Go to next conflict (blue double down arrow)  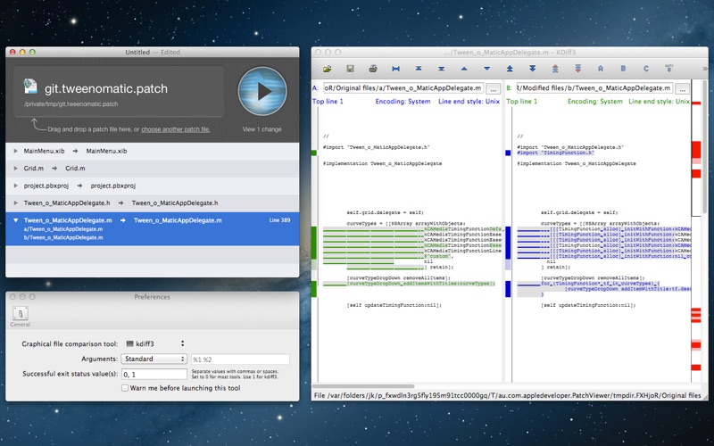(x=532, y=69)
